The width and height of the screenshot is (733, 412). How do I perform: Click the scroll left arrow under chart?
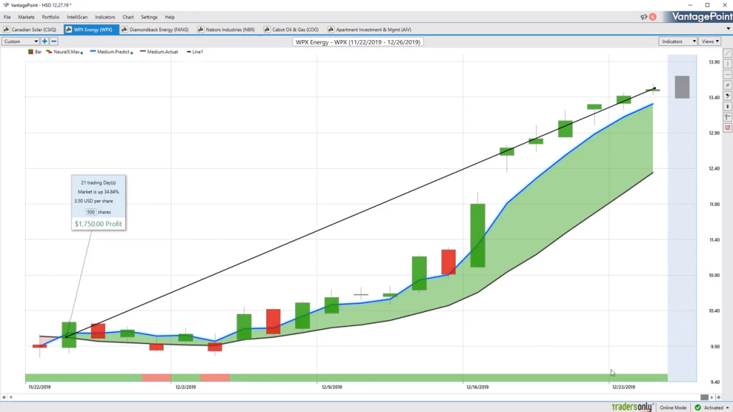click(11, 398)
